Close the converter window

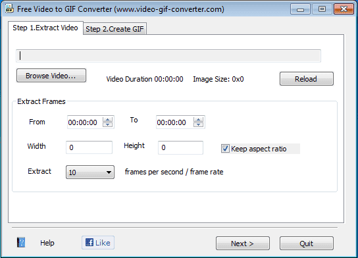tap(344, 9)
